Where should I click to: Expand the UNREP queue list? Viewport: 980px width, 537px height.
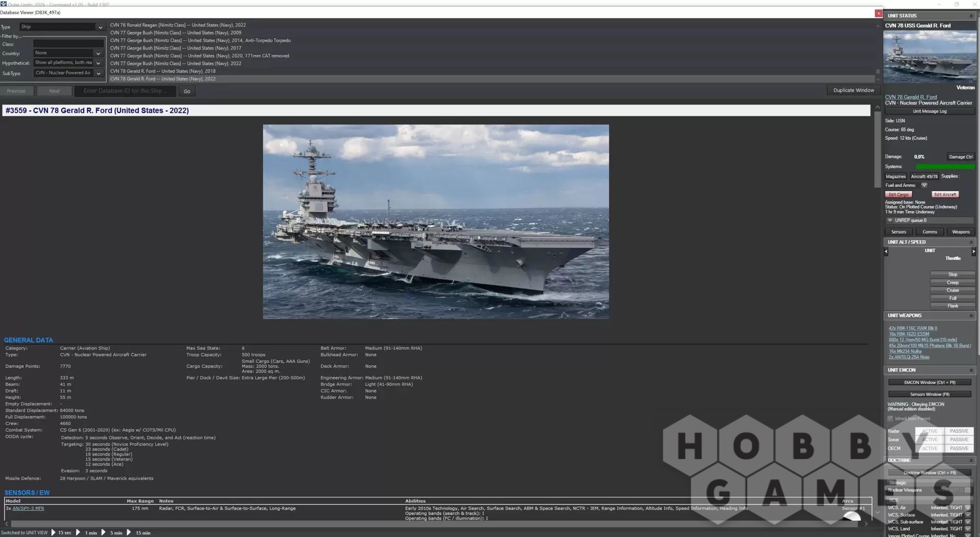tap(890, 220)
